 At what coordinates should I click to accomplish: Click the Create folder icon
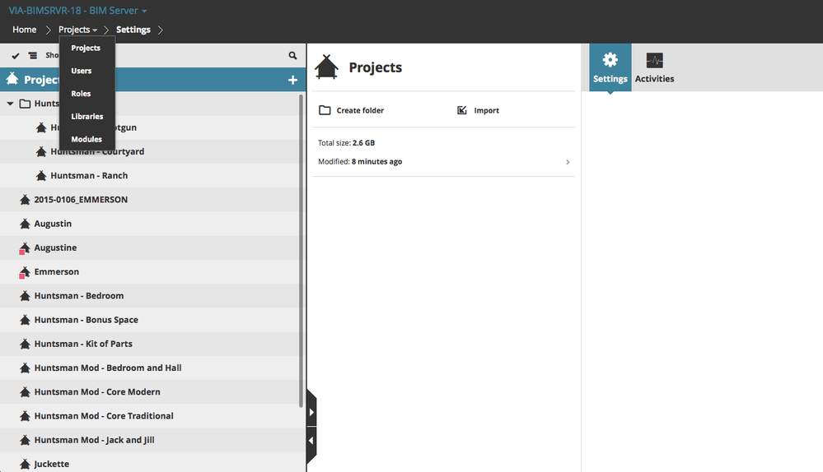[x=325, y=110]
